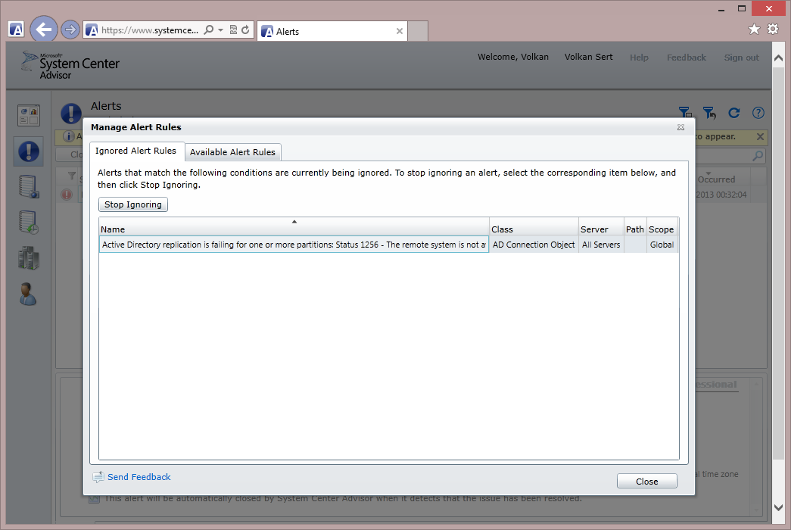Screen dimensions: 791x530
Task: Sort by the Server column header
Action: 601,226
